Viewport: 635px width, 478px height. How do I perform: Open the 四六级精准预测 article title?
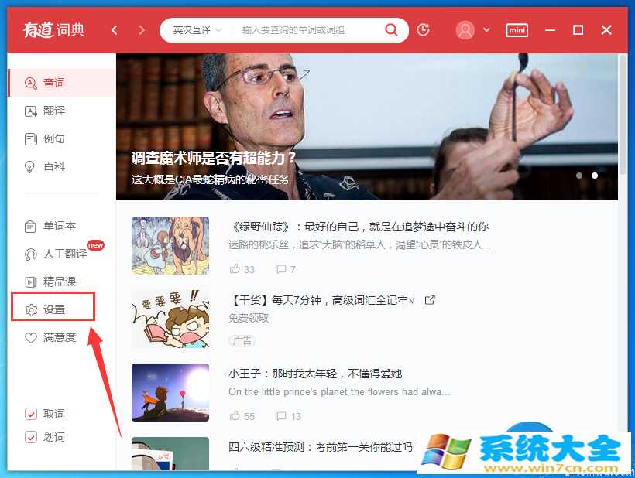[321, 446]
